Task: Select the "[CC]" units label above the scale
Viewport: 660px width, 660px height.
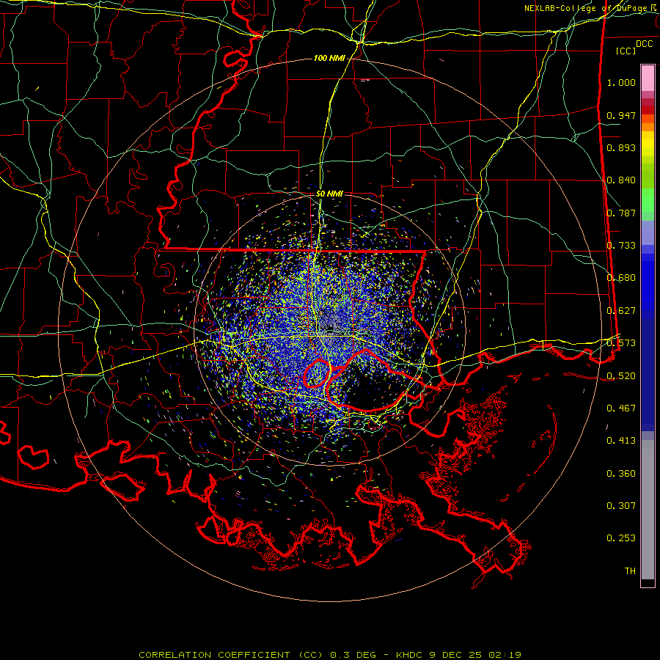Action: click(626, 51)
